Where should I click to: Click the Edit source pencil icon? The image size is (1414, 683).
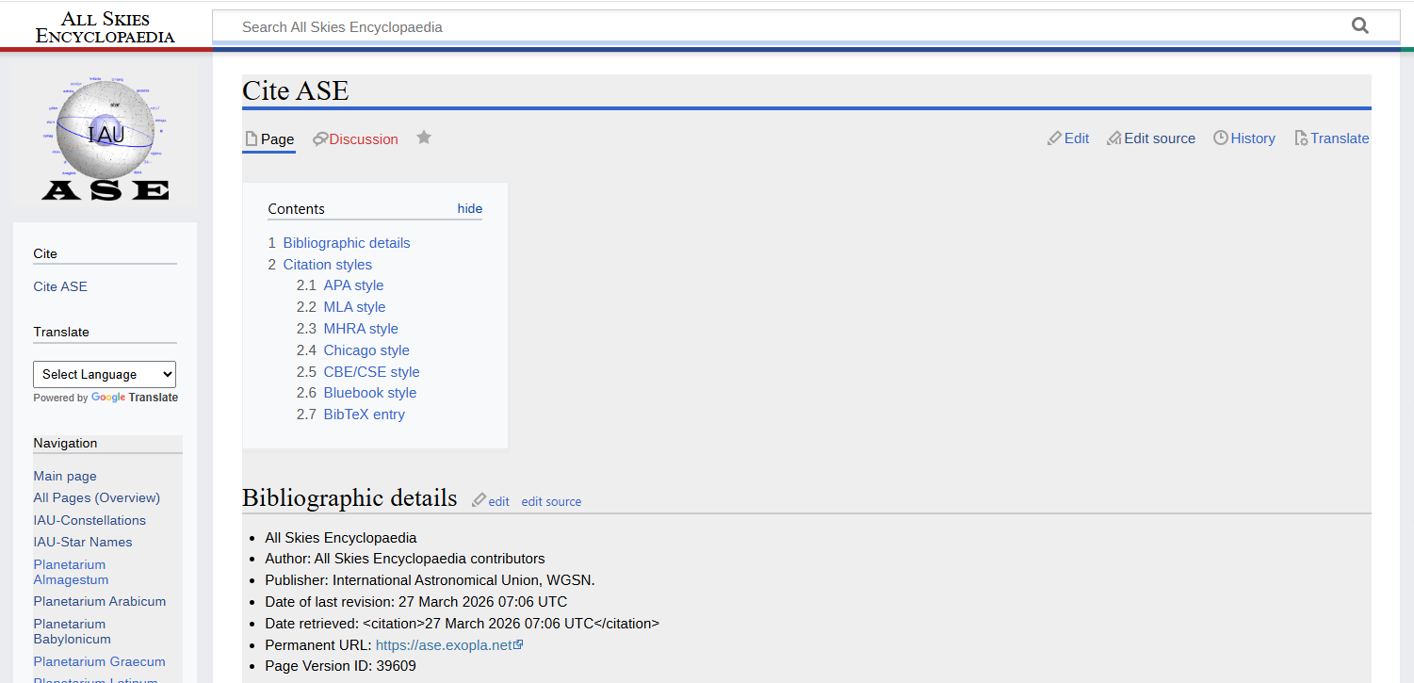coord(1113,138)
